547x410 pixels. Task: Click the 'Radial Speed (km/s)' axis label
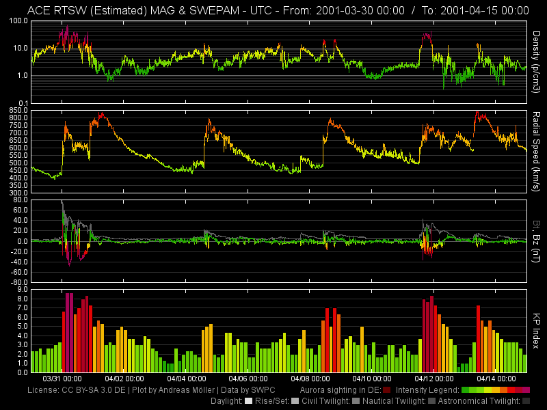(536, 152)
